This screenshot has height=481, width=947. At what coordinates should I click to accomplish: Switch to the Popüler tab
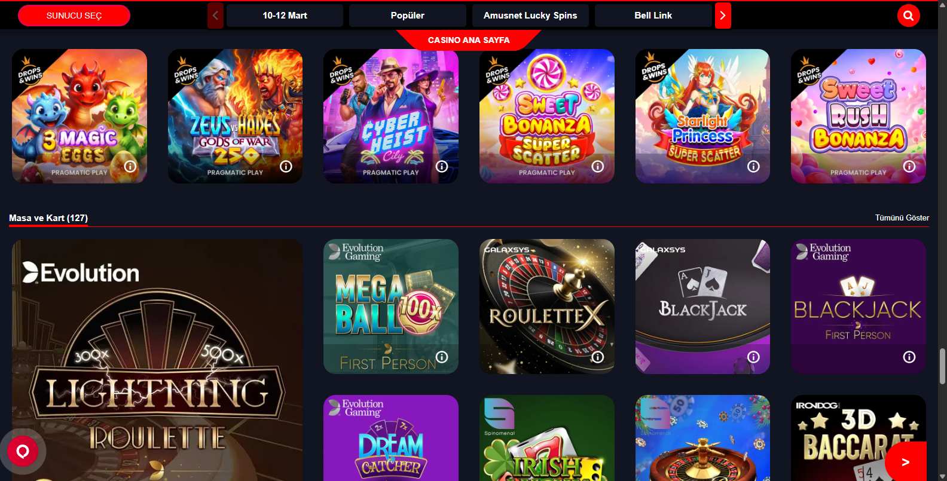click(407, 16)
